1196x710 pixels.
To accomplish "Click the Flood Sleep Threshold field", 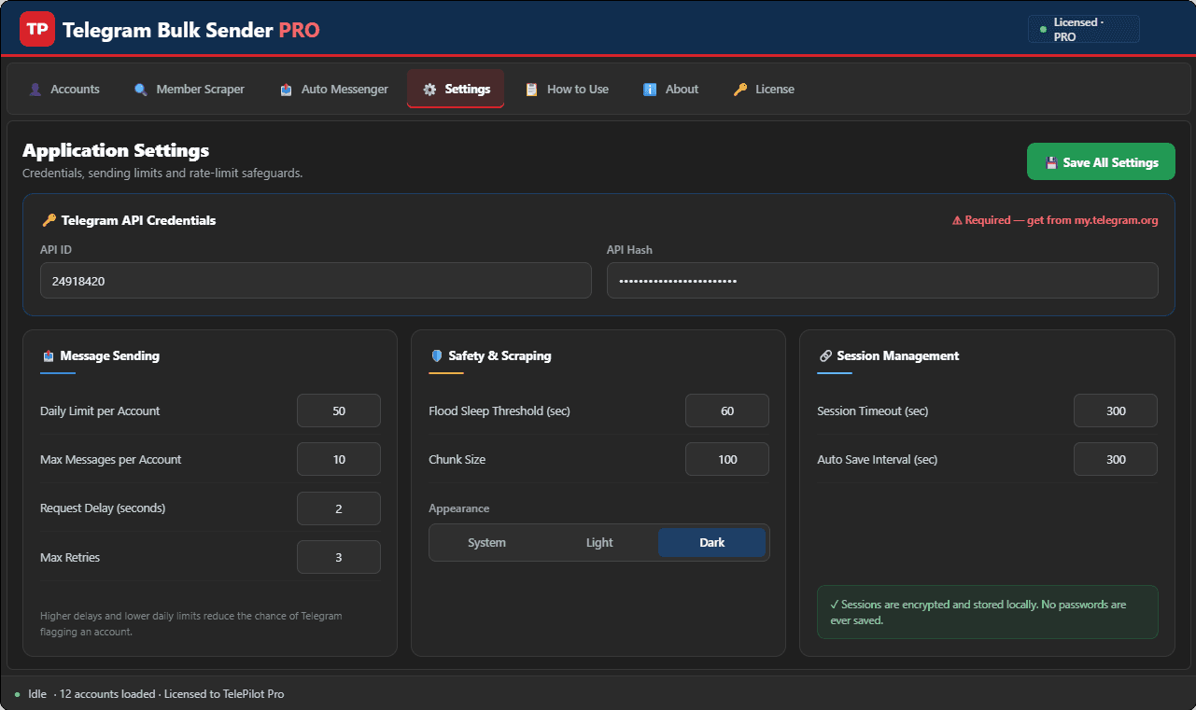I will pyautogui.click(x=727, y=411).
